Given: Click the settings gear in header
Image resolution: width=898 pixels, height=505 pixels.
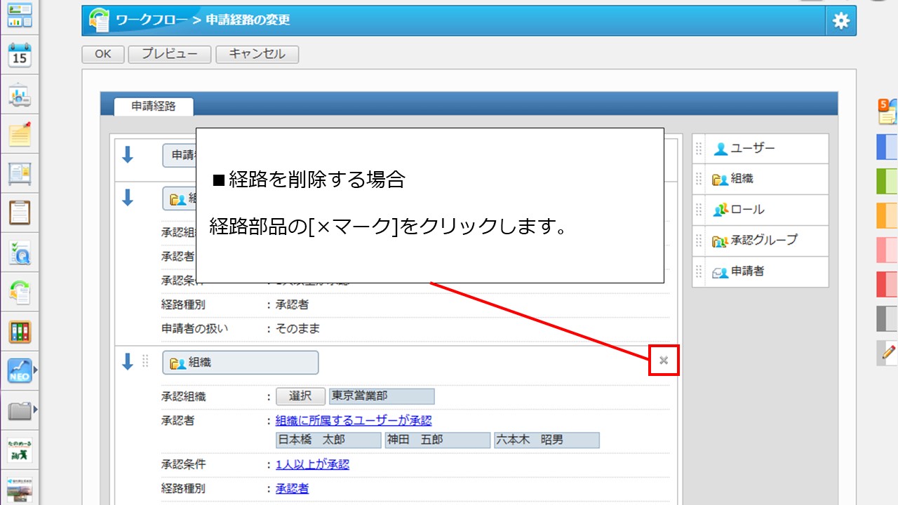Looking at the screenshot, I should click(840, 21).
